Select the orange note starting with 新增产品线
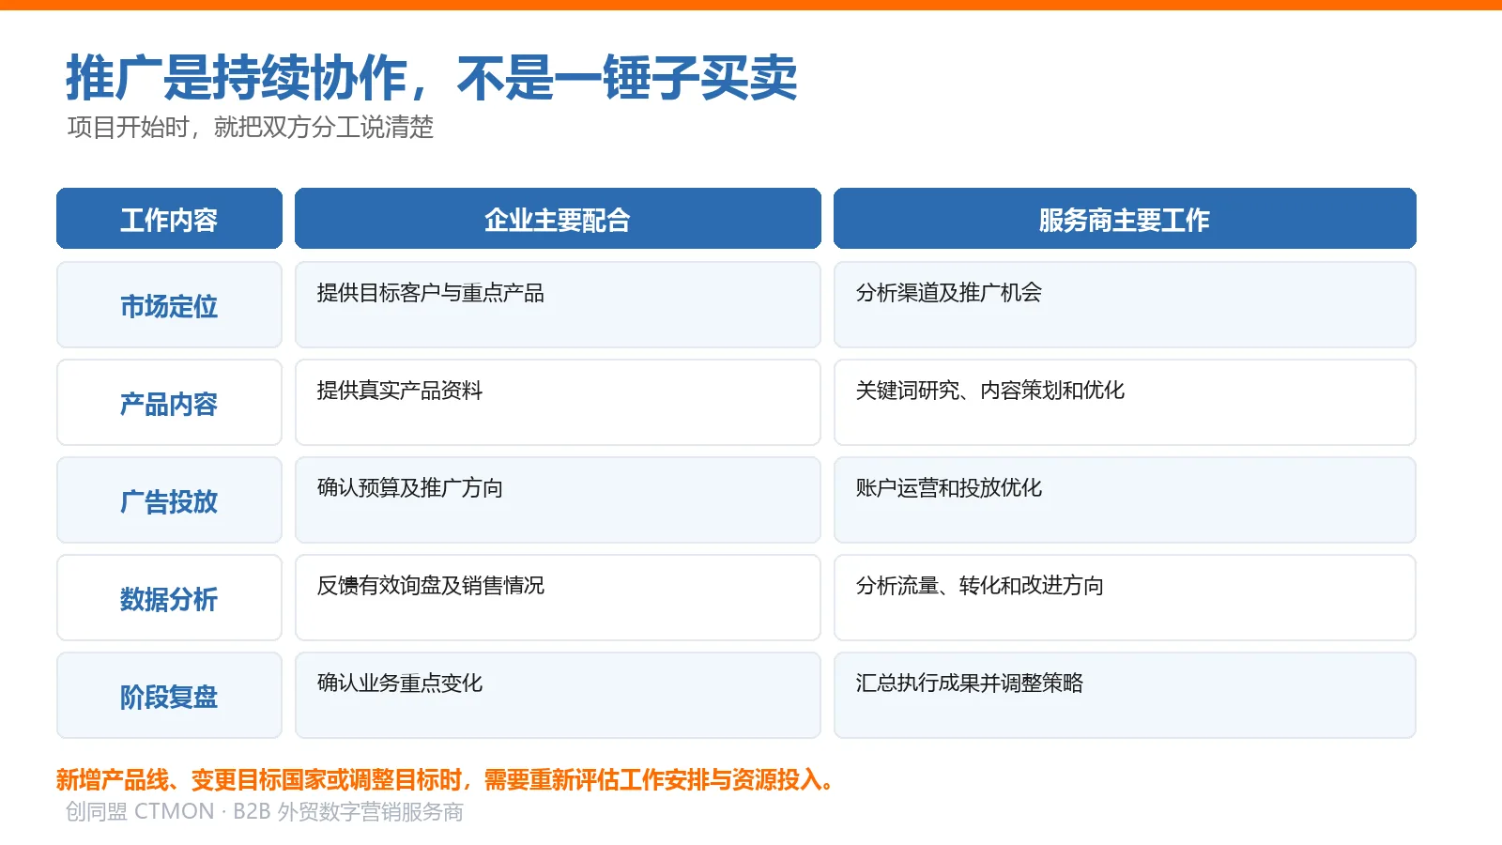This screenshot has width=1502, height=845. tap(445, 779)
